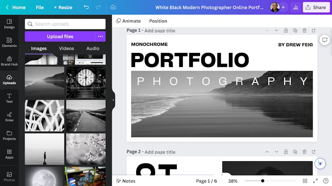Move Page 1 down with chevron
332x186 pixels.
(276, 30)
